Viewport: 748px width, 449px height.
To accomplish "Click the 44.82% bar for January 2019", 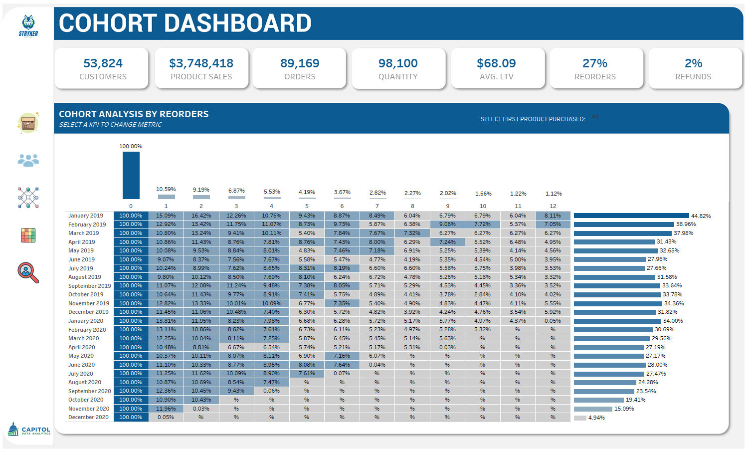I will pyautogui.click(x=631, y=216).
